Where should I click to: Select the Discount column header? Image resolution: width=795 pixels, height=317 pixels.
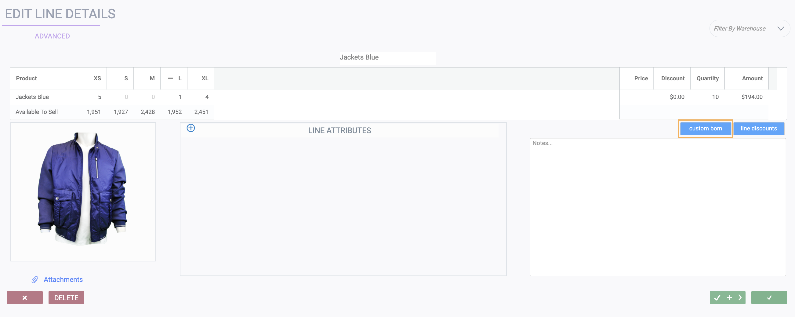tap(672, 78)
